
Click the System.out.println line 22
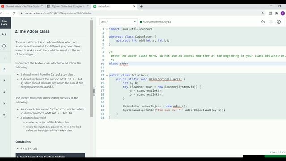coord(174,110)
